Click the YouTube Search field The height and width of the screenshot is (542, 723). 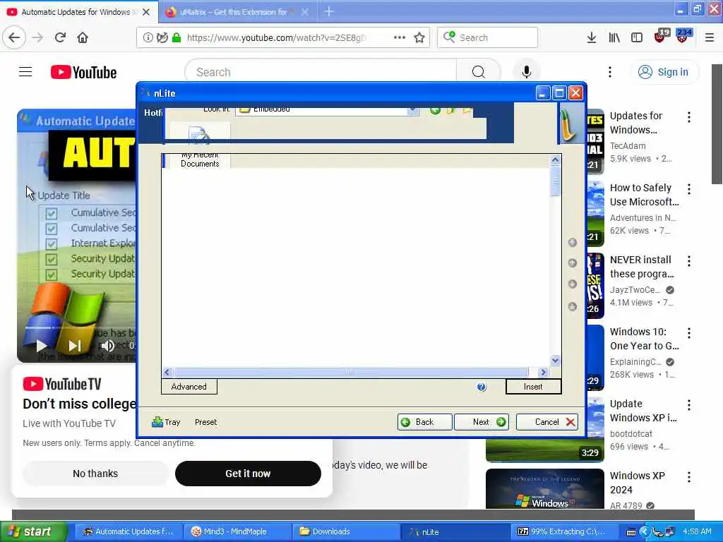click(x=321, y=72)
